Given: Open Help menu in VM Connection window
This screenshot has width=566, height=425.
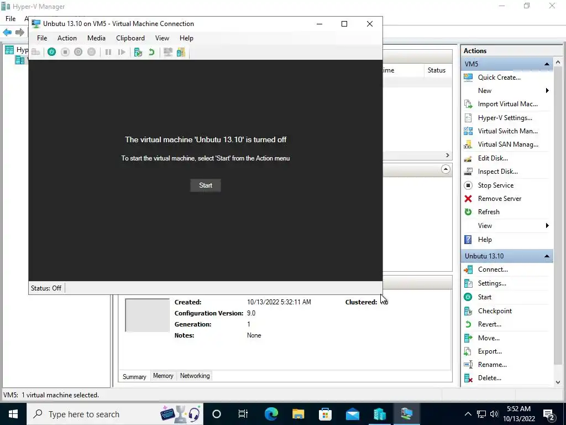Looking at the screenshot, I should coord(186,38).
